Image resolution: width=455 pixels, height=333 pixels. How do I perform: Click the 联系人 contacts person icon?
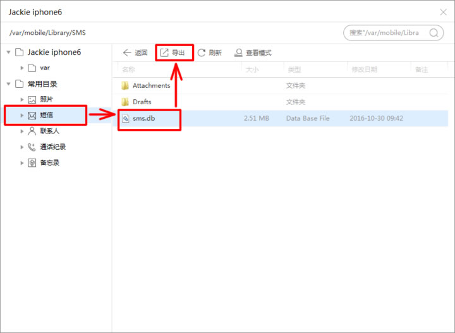coord(32,131)
